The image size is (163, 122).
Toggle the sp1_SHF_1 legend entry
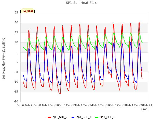click(81, 117)
